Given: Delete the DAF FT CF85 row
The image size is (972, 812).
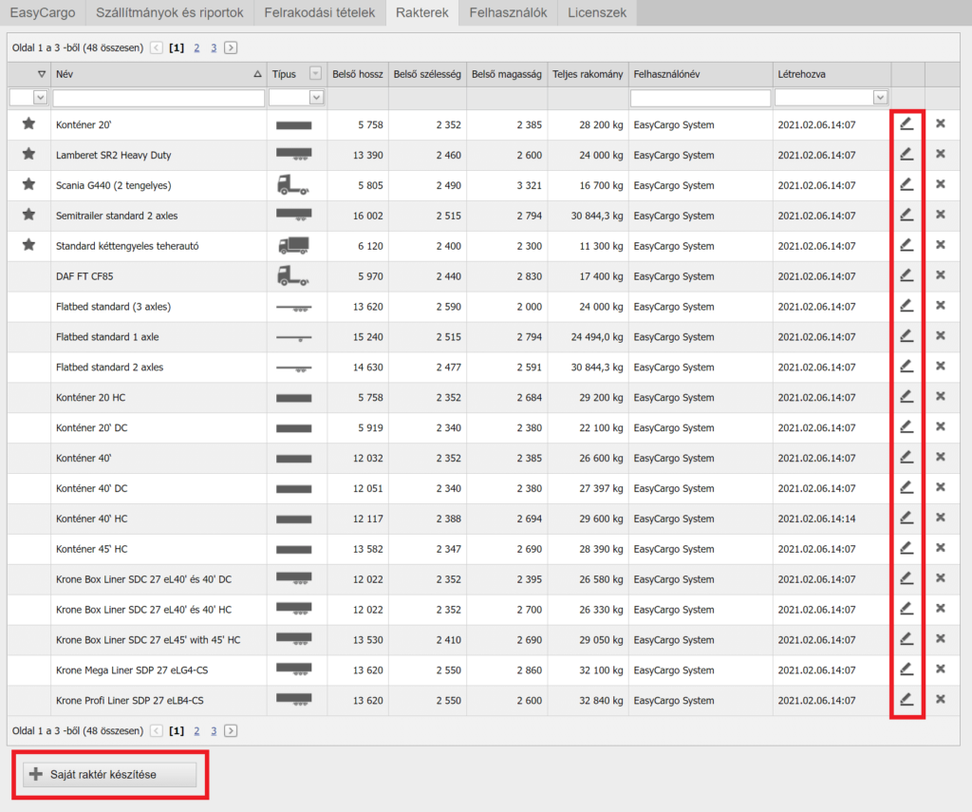Looking at the screenshot, I should coord(941,274).
